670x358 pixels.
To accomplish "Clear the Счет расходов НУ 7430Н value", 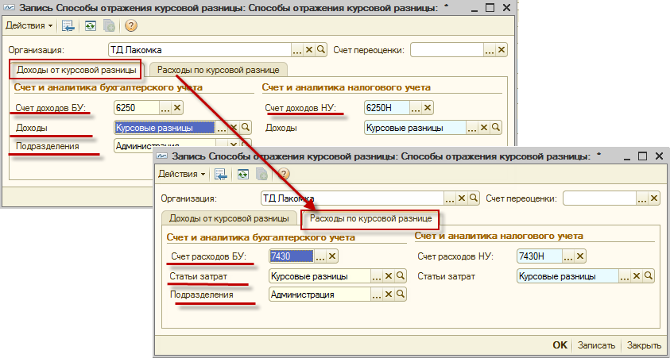I will 579,256.
